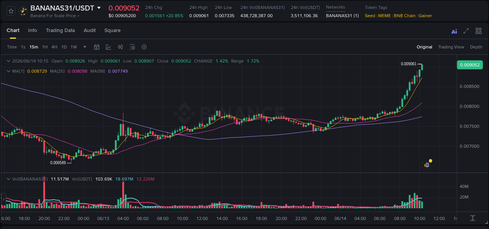Viewport: 489px width, 229px height.
Task: Click the 0.006589 low price marker
Action: pyautogui.click(x=58, y=163)
